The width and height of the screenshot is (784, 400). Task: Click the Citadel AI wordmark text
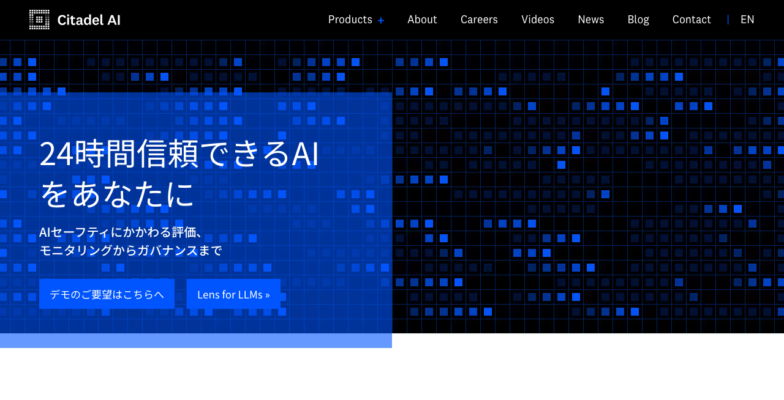pyautogui.click(x=89, y=20)
